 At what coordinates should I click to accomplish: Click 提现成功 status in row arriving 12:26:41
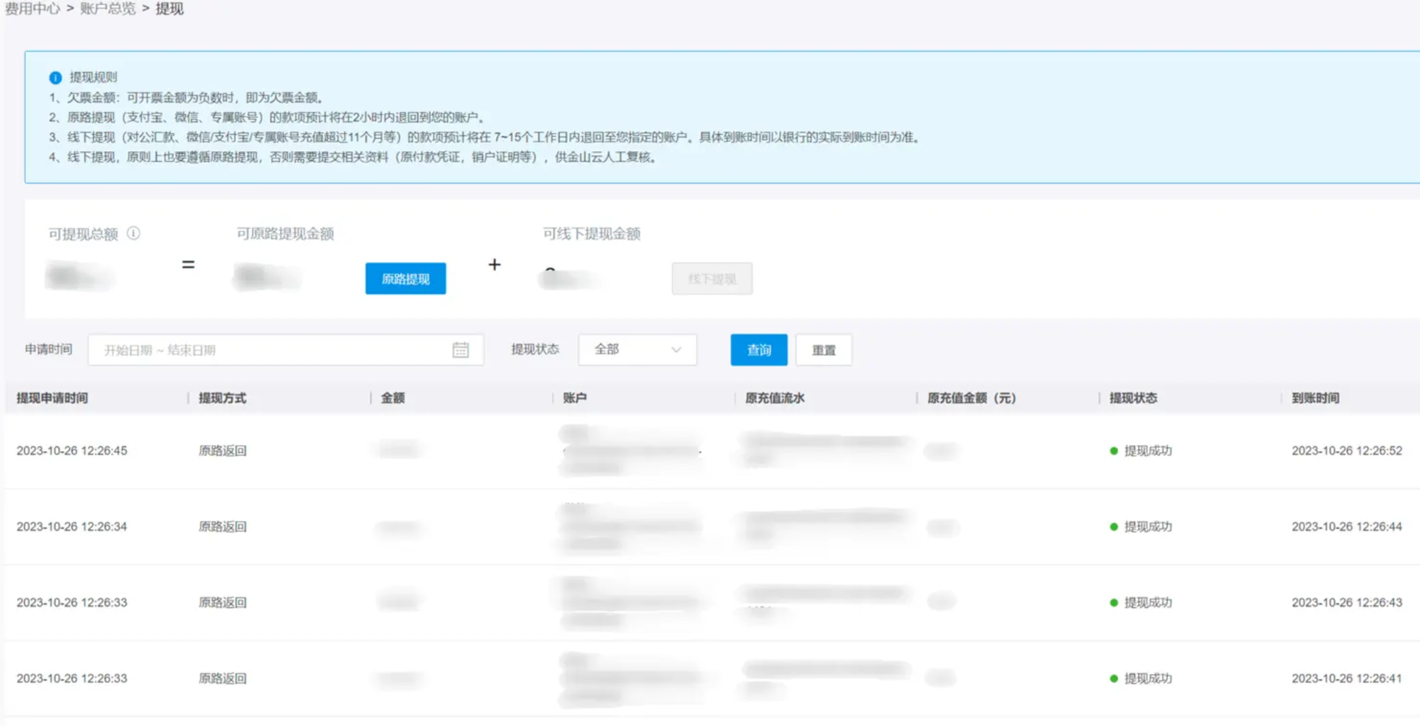coord(1147,678)
